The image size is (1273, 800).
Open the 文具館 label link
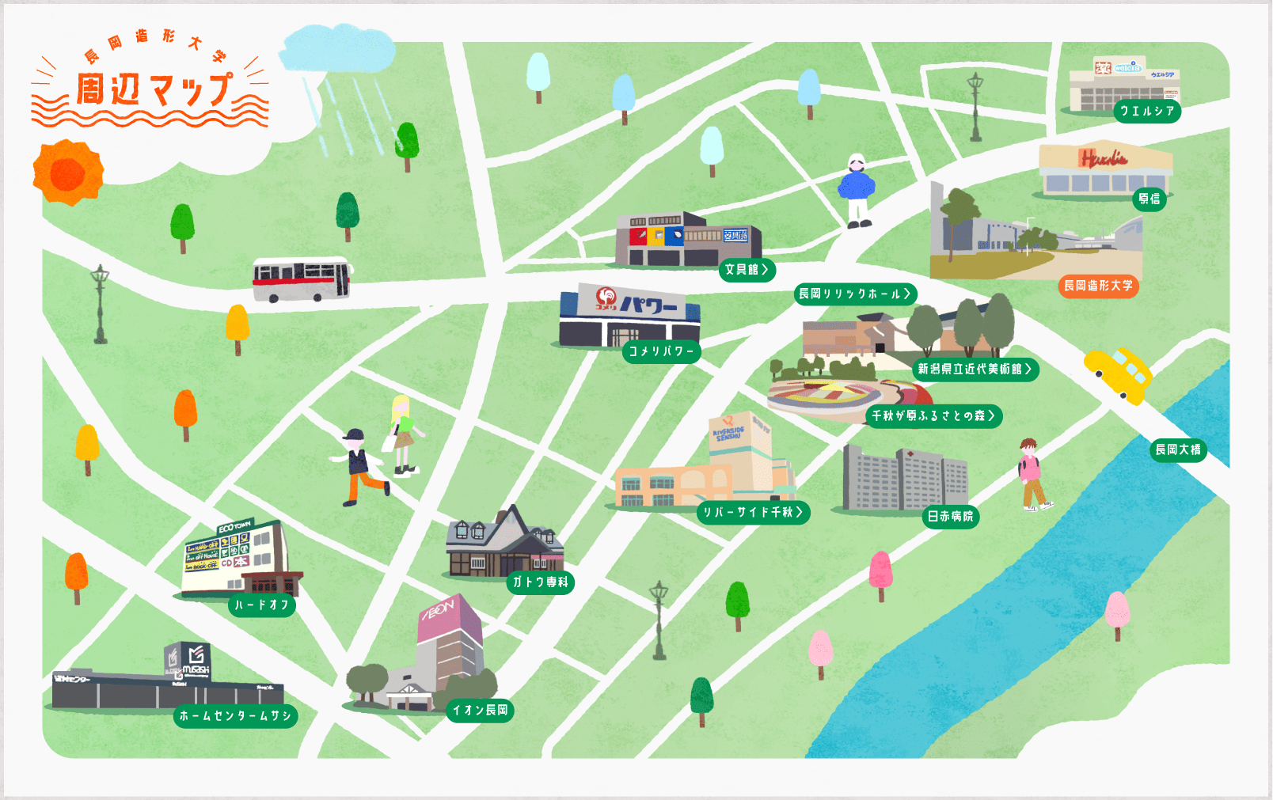pyautogui.click(x=747, y=270)
